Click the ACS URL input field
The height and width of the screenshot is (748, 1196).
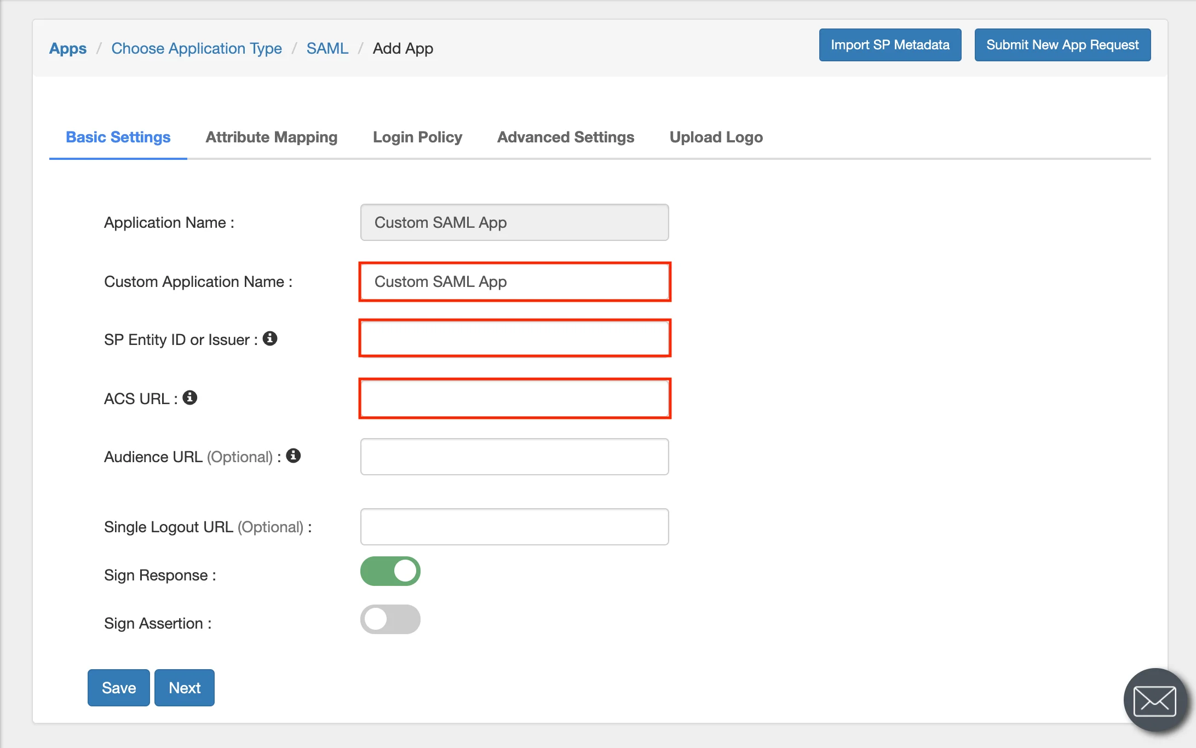coord(515,398)
